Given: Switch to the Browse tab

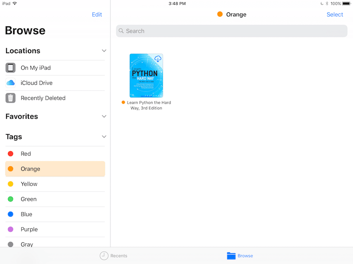Looking at the screenshot, I should [240, 256].
